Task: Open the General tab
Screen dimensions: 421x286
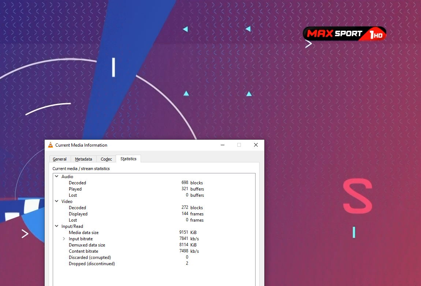Action: [x=60, y=159]
